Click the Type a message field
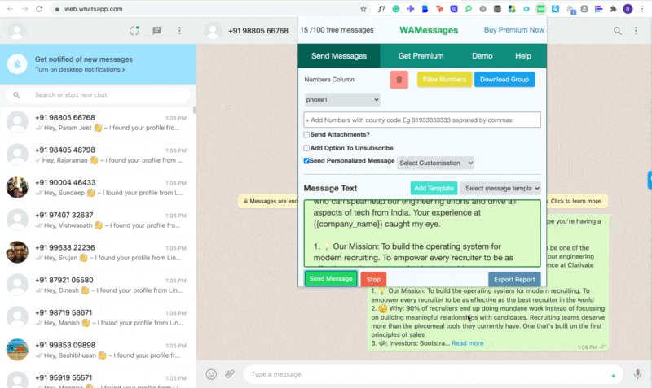This screenshot has height=388, width=652. 433,374
